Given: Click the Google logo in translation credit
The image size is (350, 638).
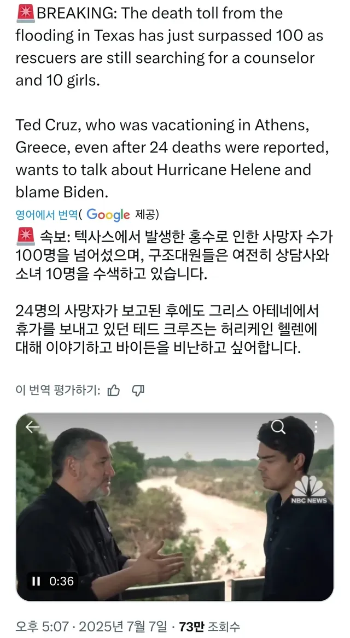Looking at the screenshot, I should tap(108, 215).
